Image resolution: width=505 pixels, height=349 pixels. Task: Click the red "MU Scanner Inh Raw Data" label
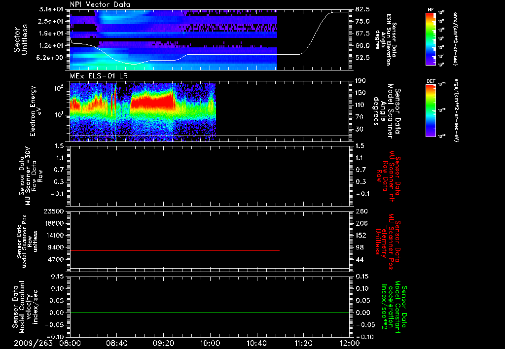point(389,176)
